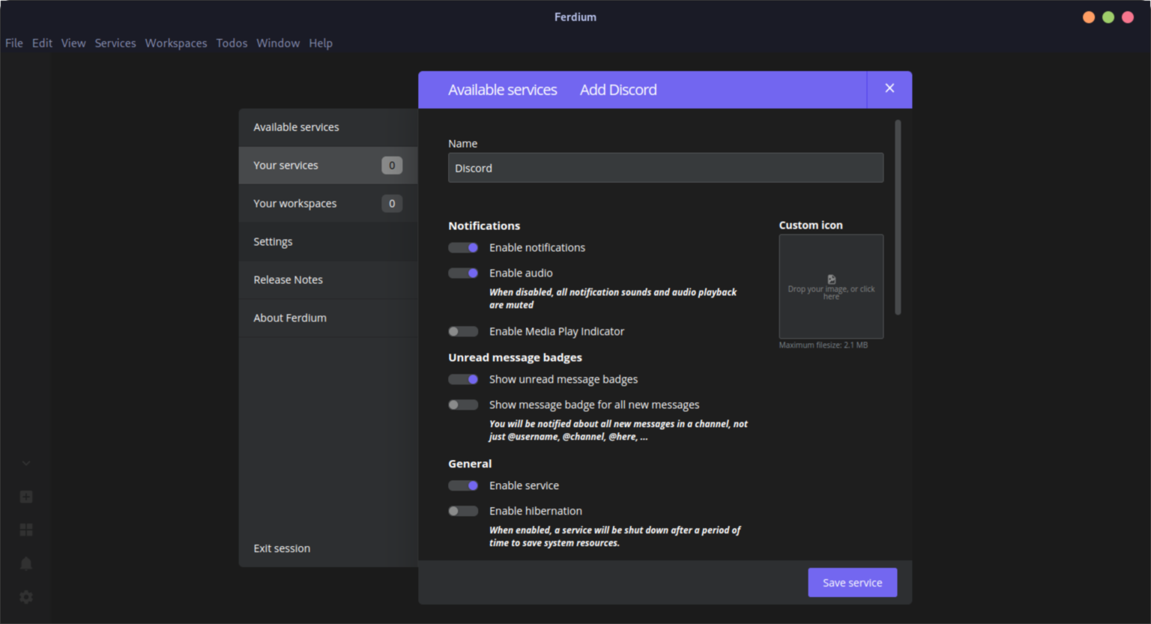Click the custom icon upload area
Viewport: 1151px width, 624px height.
(x=831, y=287)
